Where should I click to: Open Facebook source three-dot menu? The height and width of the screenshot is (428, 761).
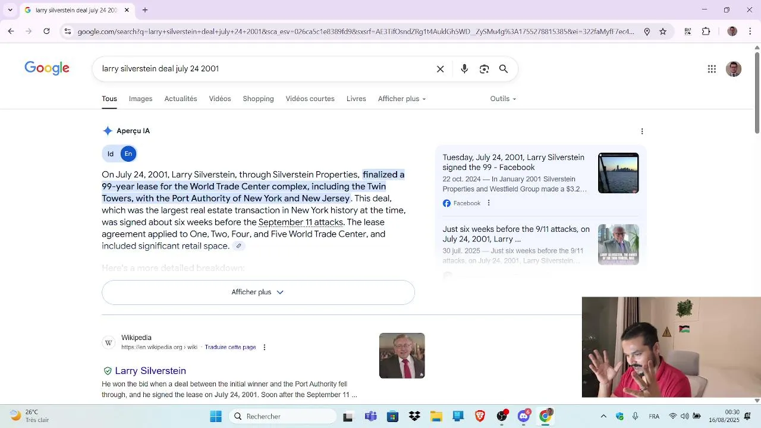pos(489,203)
